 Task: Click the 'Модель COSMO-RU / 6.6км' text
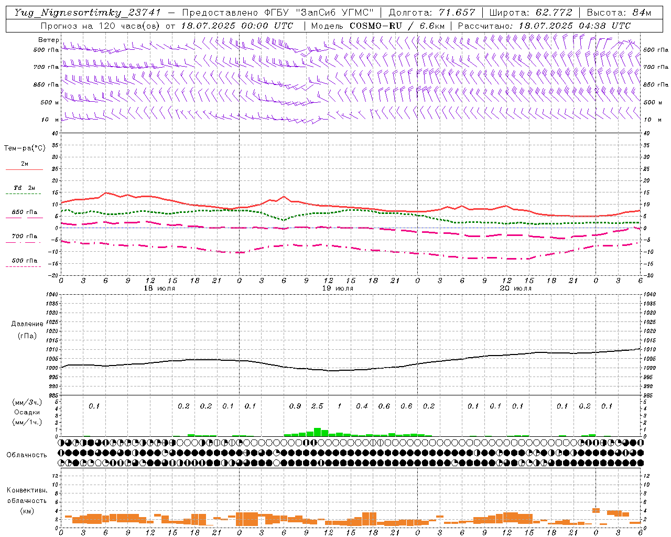(x=378, y=26)
